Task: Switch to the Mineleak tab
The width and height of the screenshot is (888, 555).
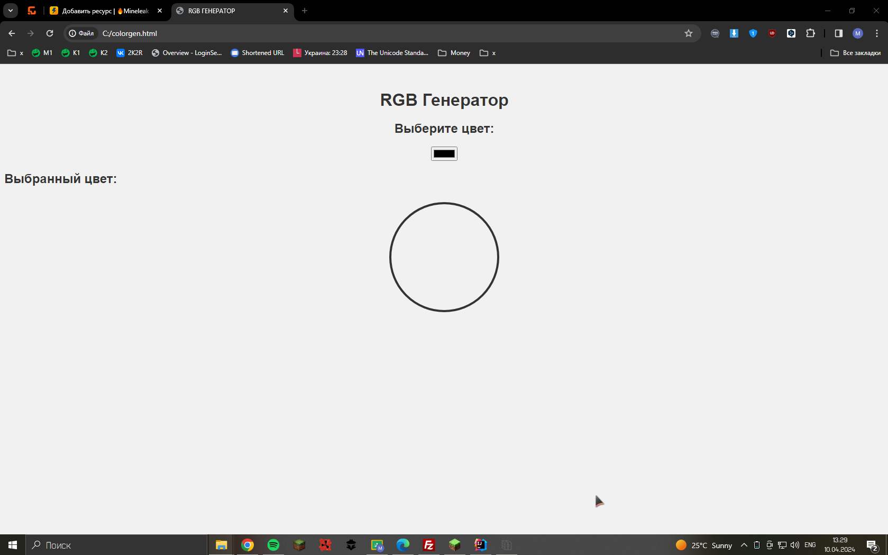Action: click(x=105, y=11)
